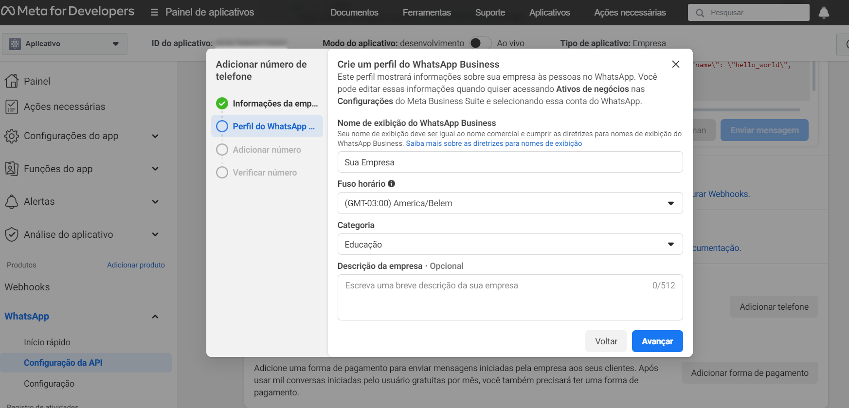Go to Painel in sidebar
Image resolution: width=849 pixels, height=408 pixels.
[37, 81]
